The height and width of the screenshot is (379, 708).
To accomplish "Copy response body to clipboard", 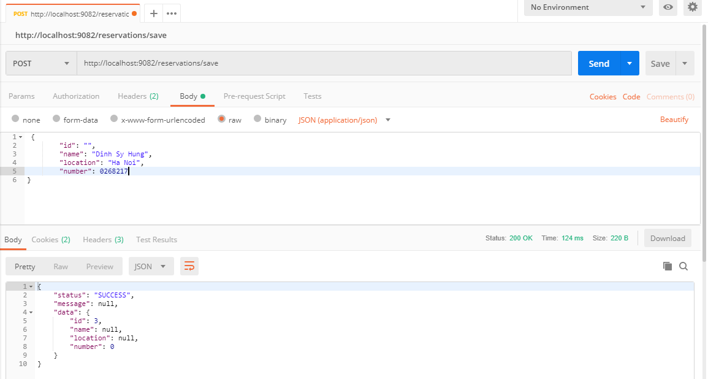I will click(668, 266).
